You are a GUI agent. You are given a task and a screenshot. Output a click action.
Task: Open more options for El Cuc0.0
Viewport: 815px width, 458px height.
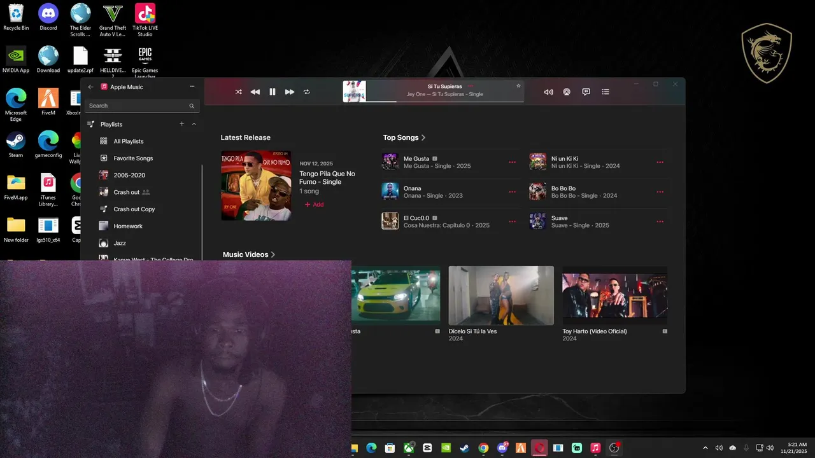click(512, 222)
